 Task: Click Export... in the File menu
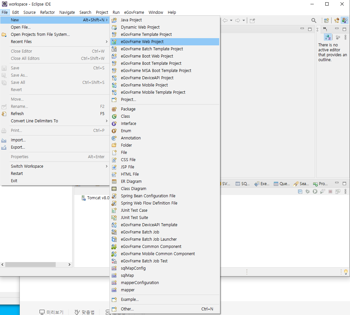click(54, 147)
